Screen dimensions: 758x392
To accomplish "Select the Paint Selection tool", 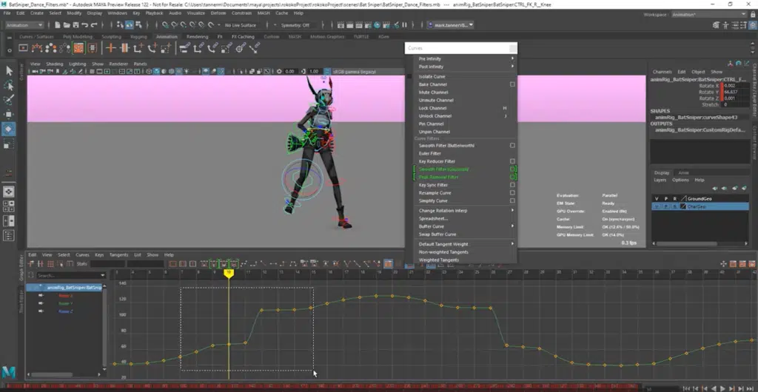I will (9, 100).
